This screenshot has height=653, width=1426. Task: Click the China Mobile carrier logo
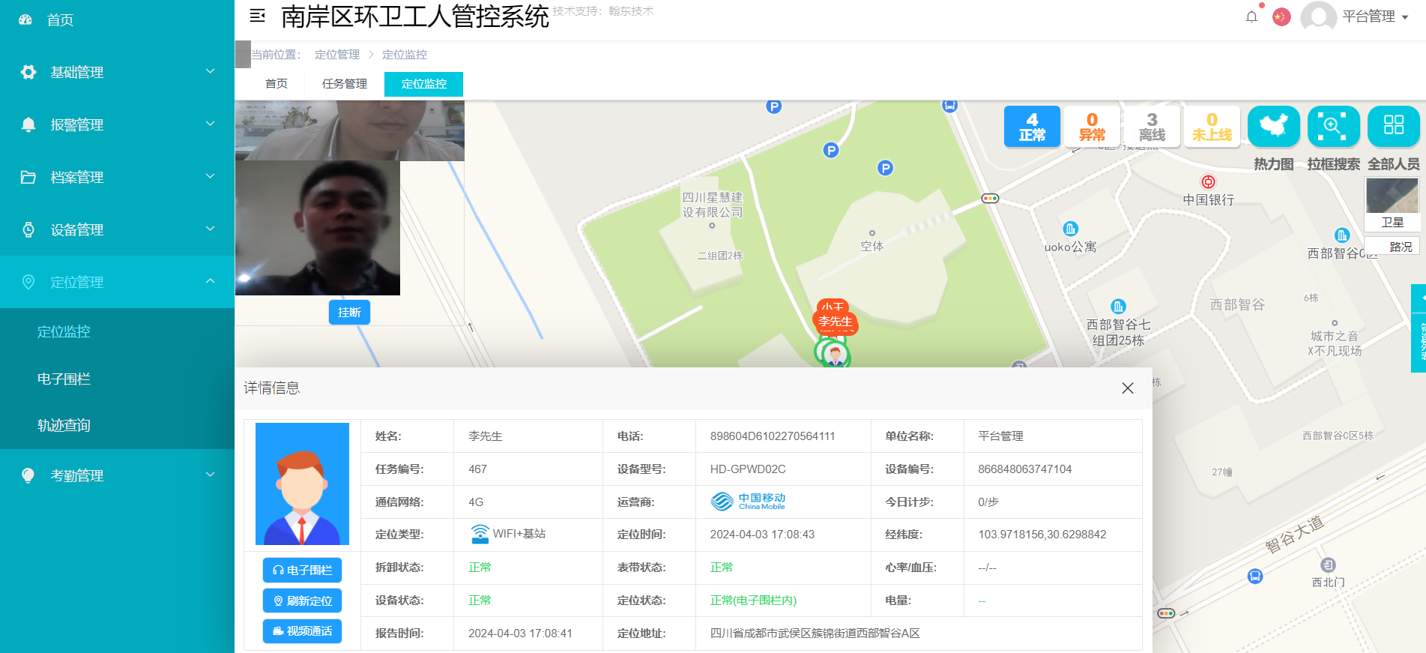[748, 502]
